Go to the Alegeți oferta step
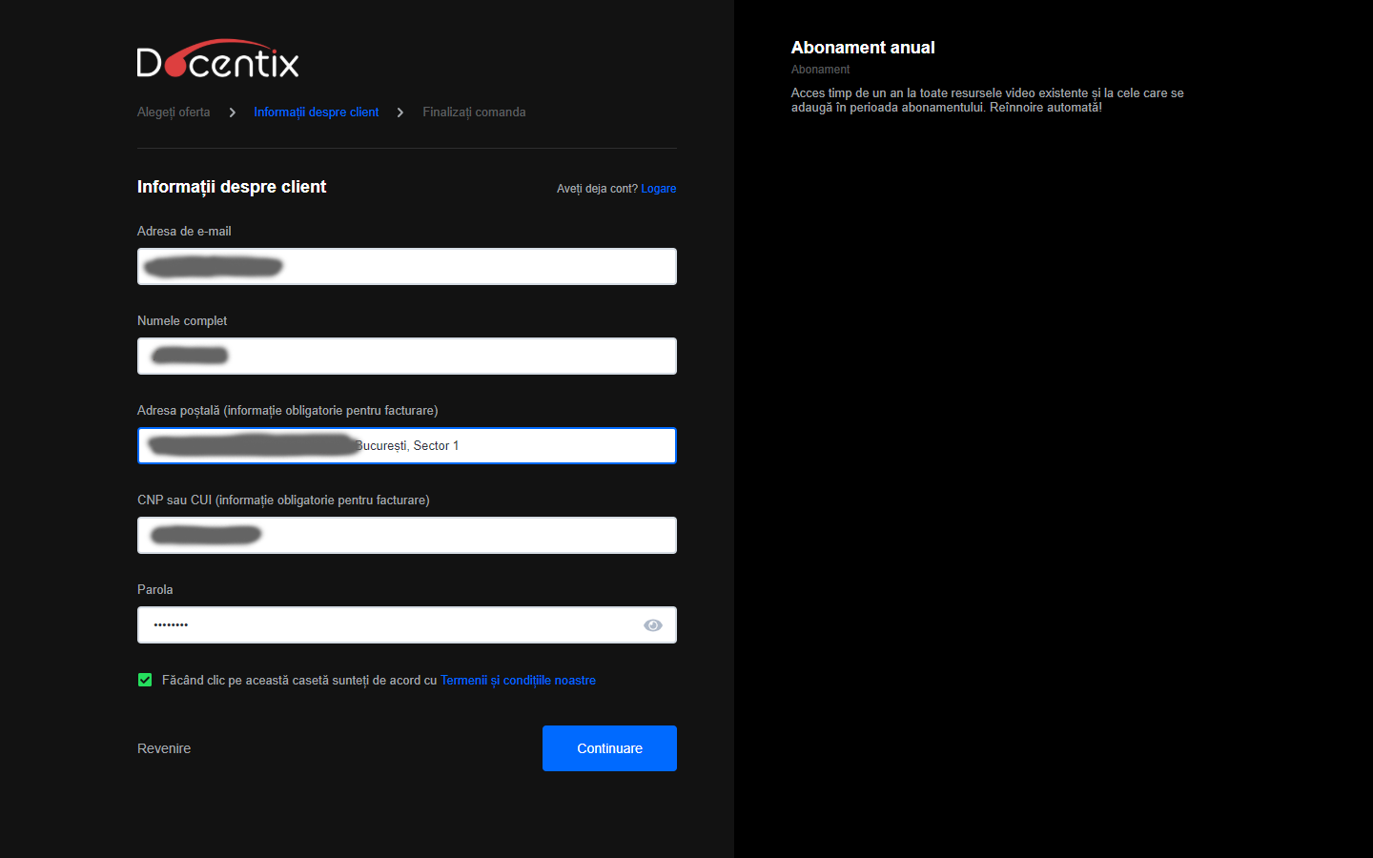The width and height of the screenshot is (1373, 858). pyautogui.click(x=174, y=112)
